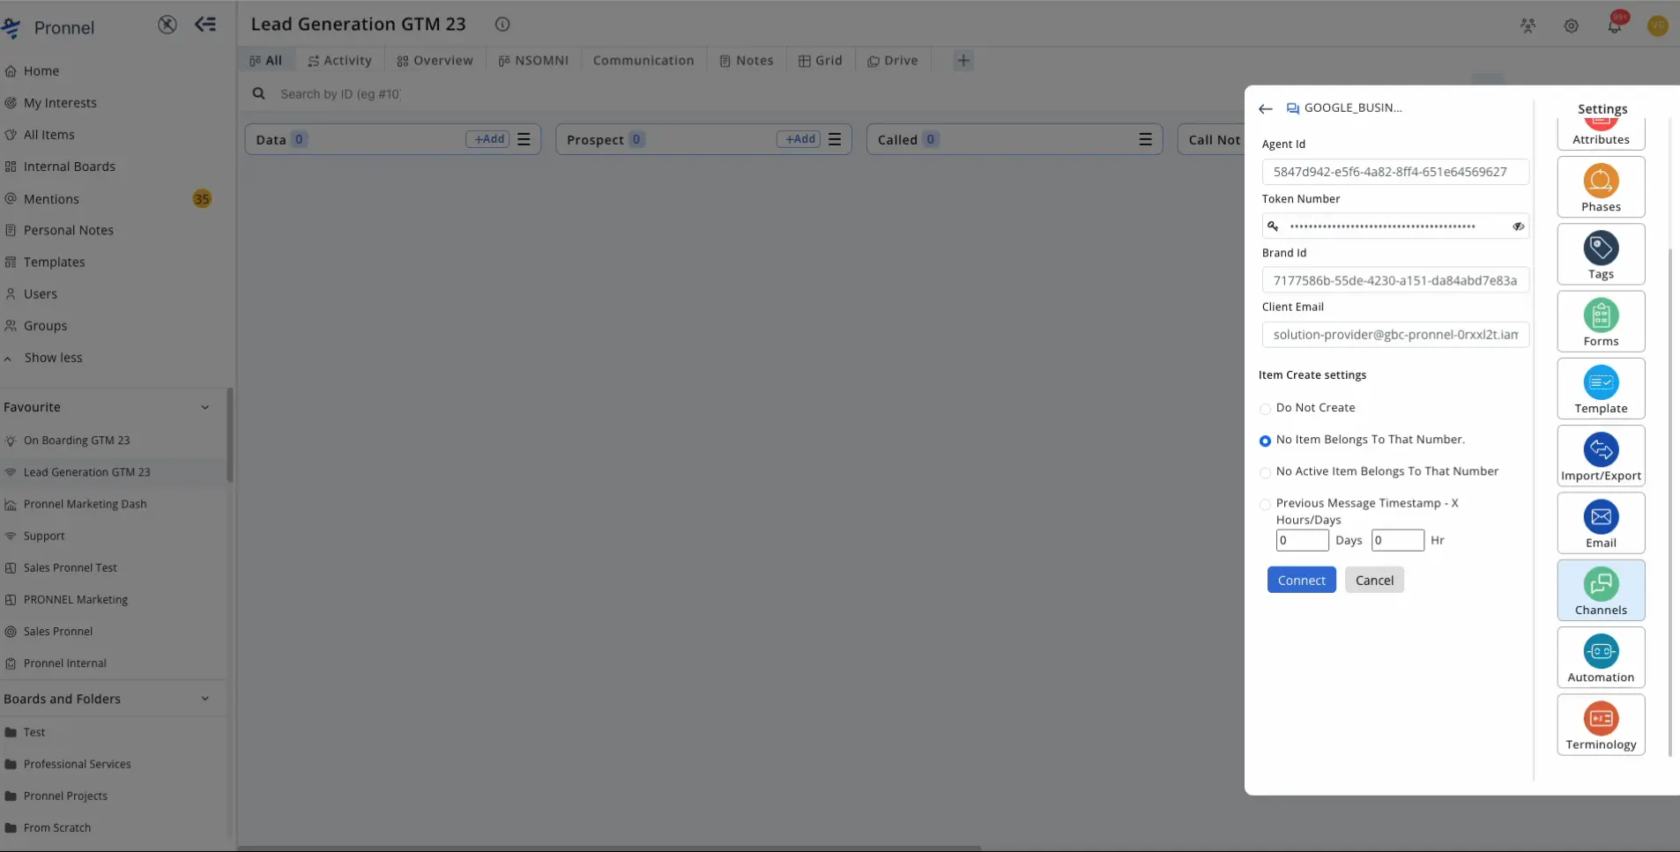The image size is (1680, 852).
Task: Click the Pronnel logo icon
Action: [11, 27]
